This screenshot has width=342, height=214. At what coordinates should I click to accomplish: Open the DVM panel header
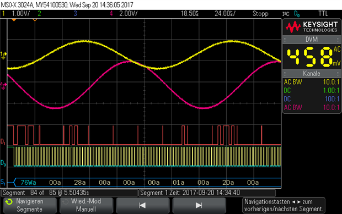pyautogui.click(x=312, y=40)
